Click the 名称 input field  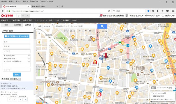point(17,42)
